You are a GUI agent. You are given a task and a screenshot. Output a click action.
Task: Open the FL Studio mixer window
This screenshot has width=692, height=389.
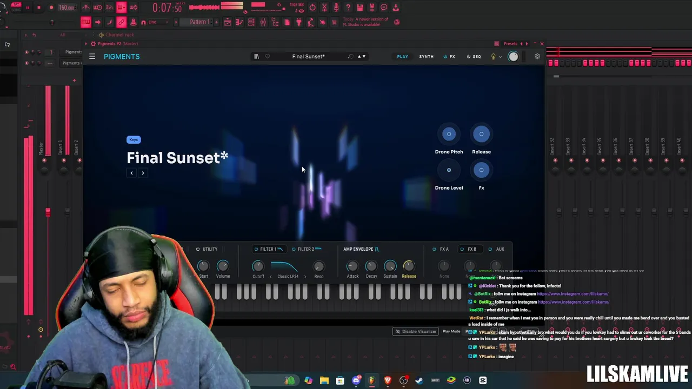pos(263,22)
